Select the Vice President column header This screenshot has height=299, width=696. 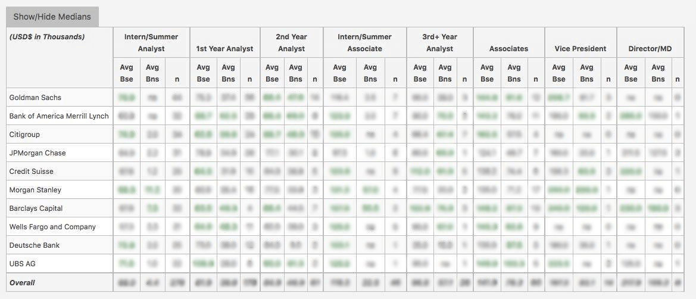[x=580, y=49]
